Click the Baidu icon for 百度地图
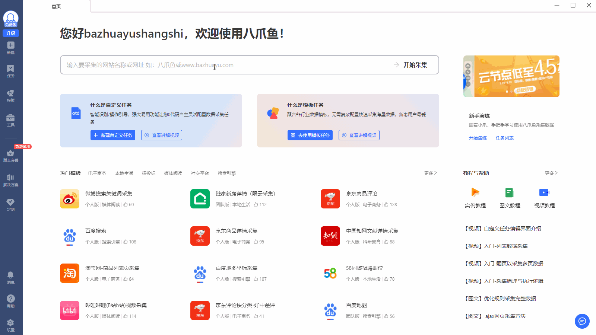The image size is (596, 335). 330,310
